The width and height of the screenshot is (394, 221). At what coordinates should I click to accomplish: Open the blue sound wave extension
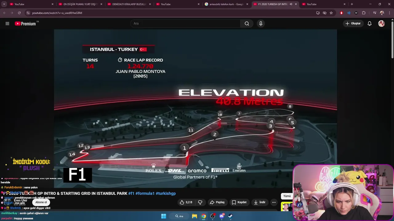click(x=349, y=13)
